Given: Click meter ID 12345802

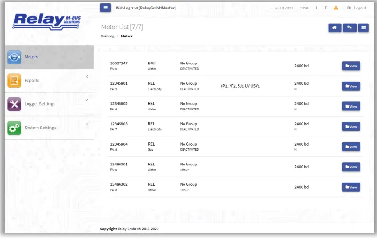Looking at the screenshot, I should 119,104.
